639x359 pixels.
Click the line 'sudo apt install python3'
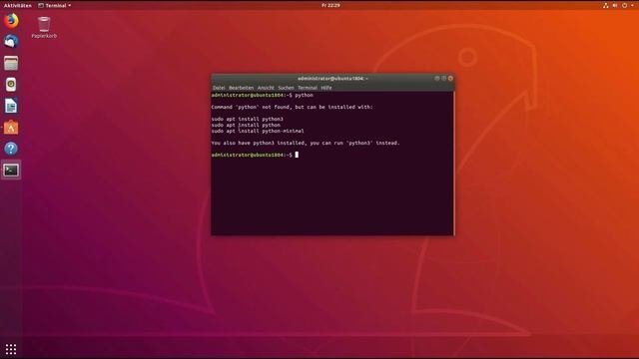pos(247,119)
